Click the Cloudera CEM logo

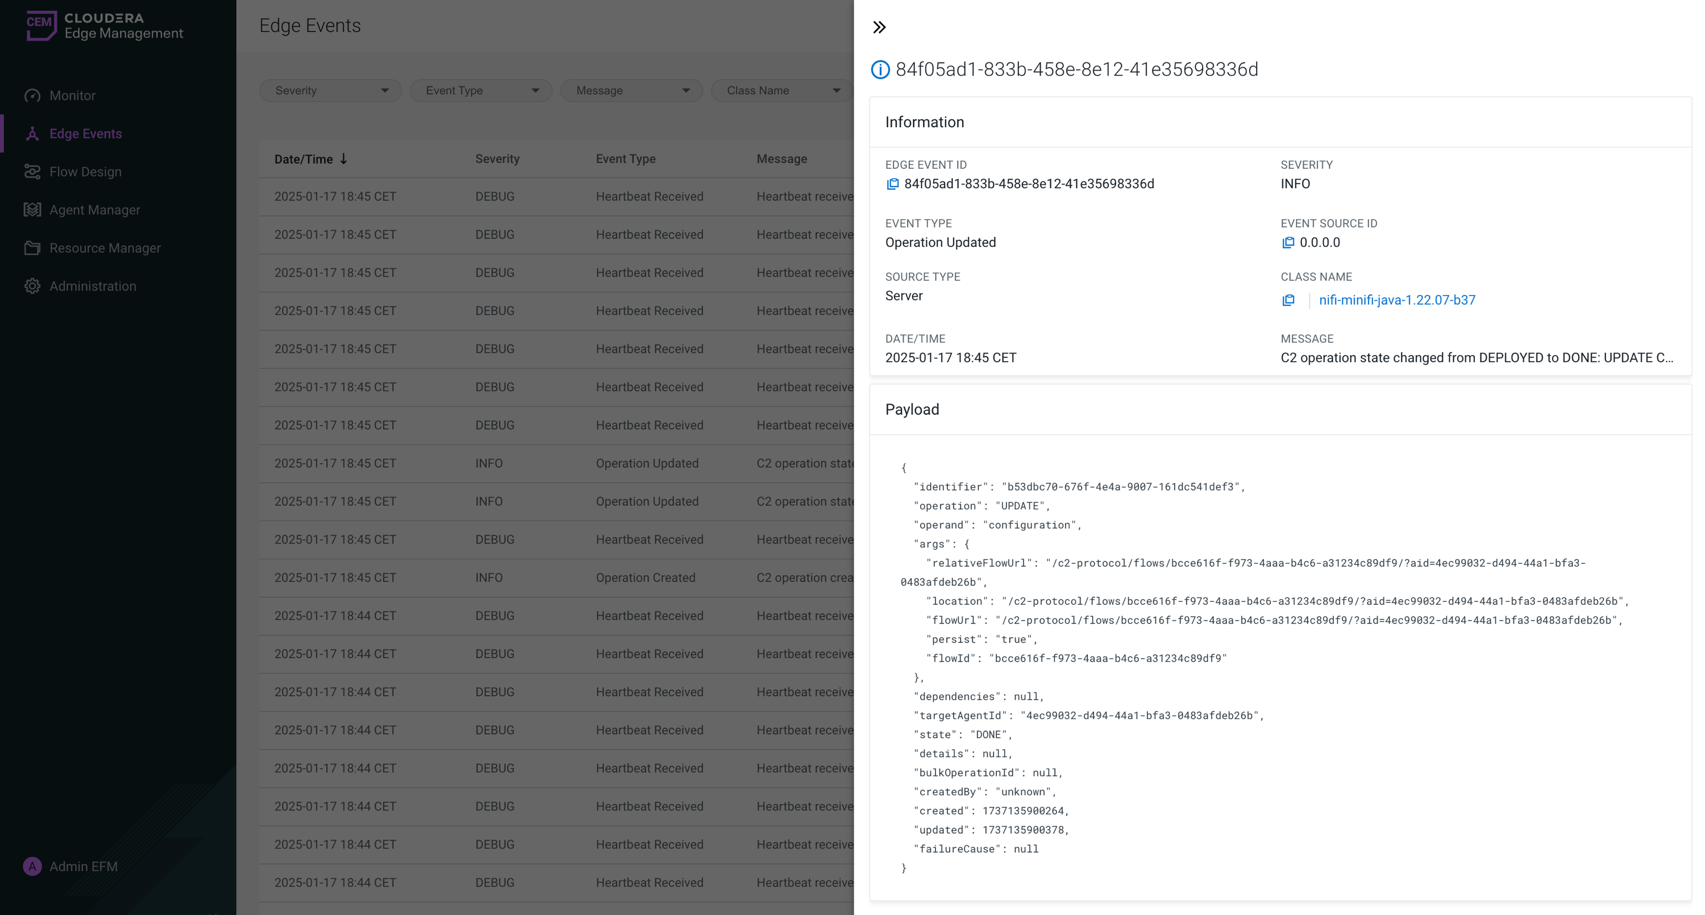click(x=41, y=25)
